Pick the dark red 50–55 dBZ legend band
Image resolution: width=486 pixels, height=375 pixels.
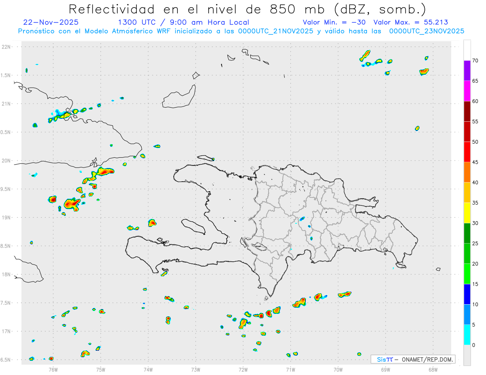[x=467, y=131]
